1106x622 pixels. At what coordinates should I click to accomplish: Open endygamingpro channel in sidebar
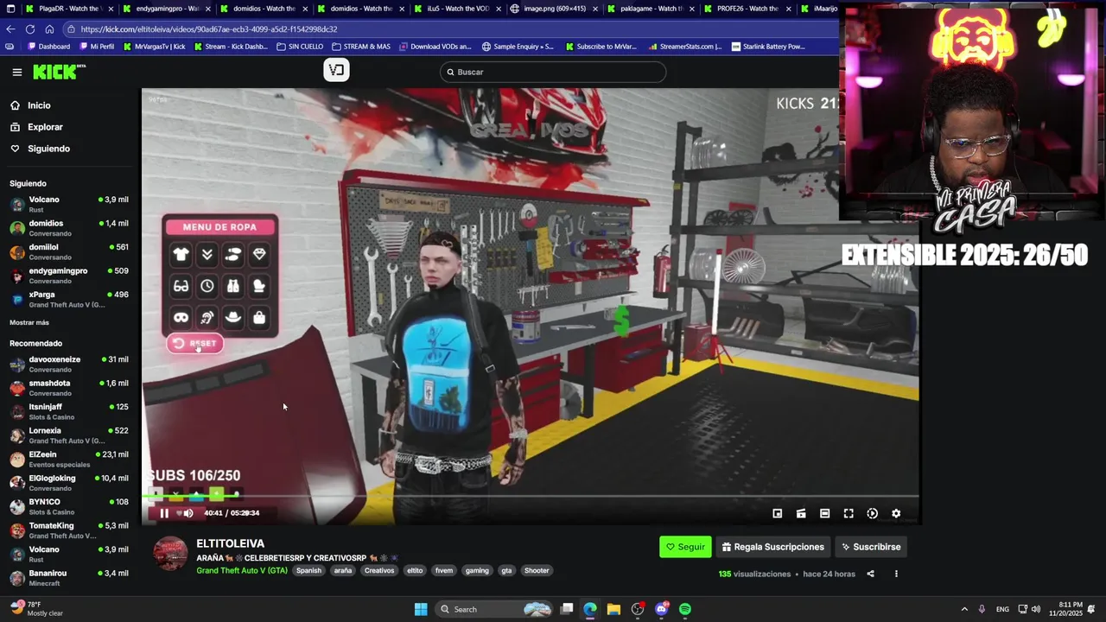(69, 276)
